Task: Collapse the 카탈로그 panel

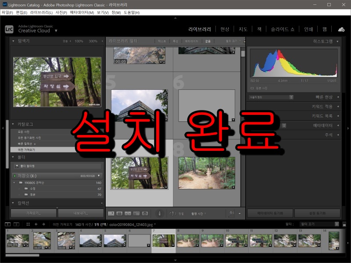Action: click(13, 124)
